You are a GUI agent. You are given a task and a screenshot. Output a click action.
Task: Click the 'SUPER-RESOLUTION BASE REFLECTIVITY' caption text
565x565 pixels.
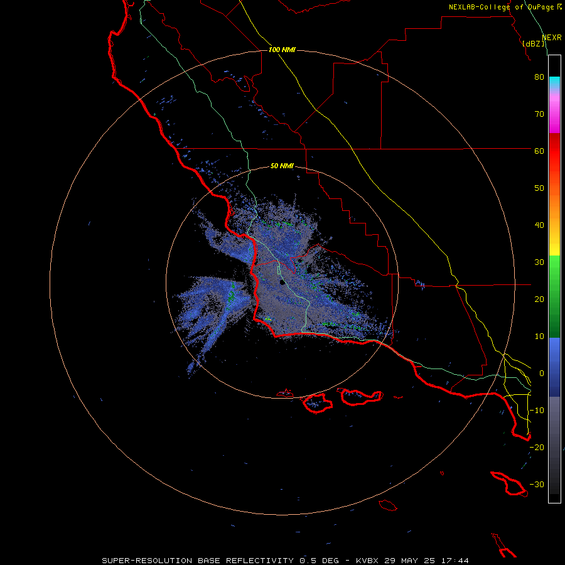coord(198,561)
